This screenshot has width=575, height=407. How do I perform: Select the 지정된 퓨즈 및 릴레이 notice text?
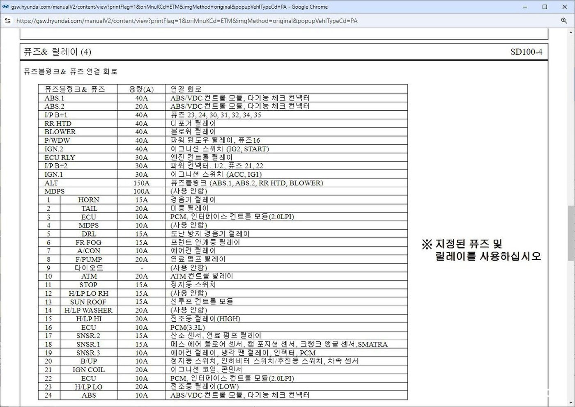481,250
